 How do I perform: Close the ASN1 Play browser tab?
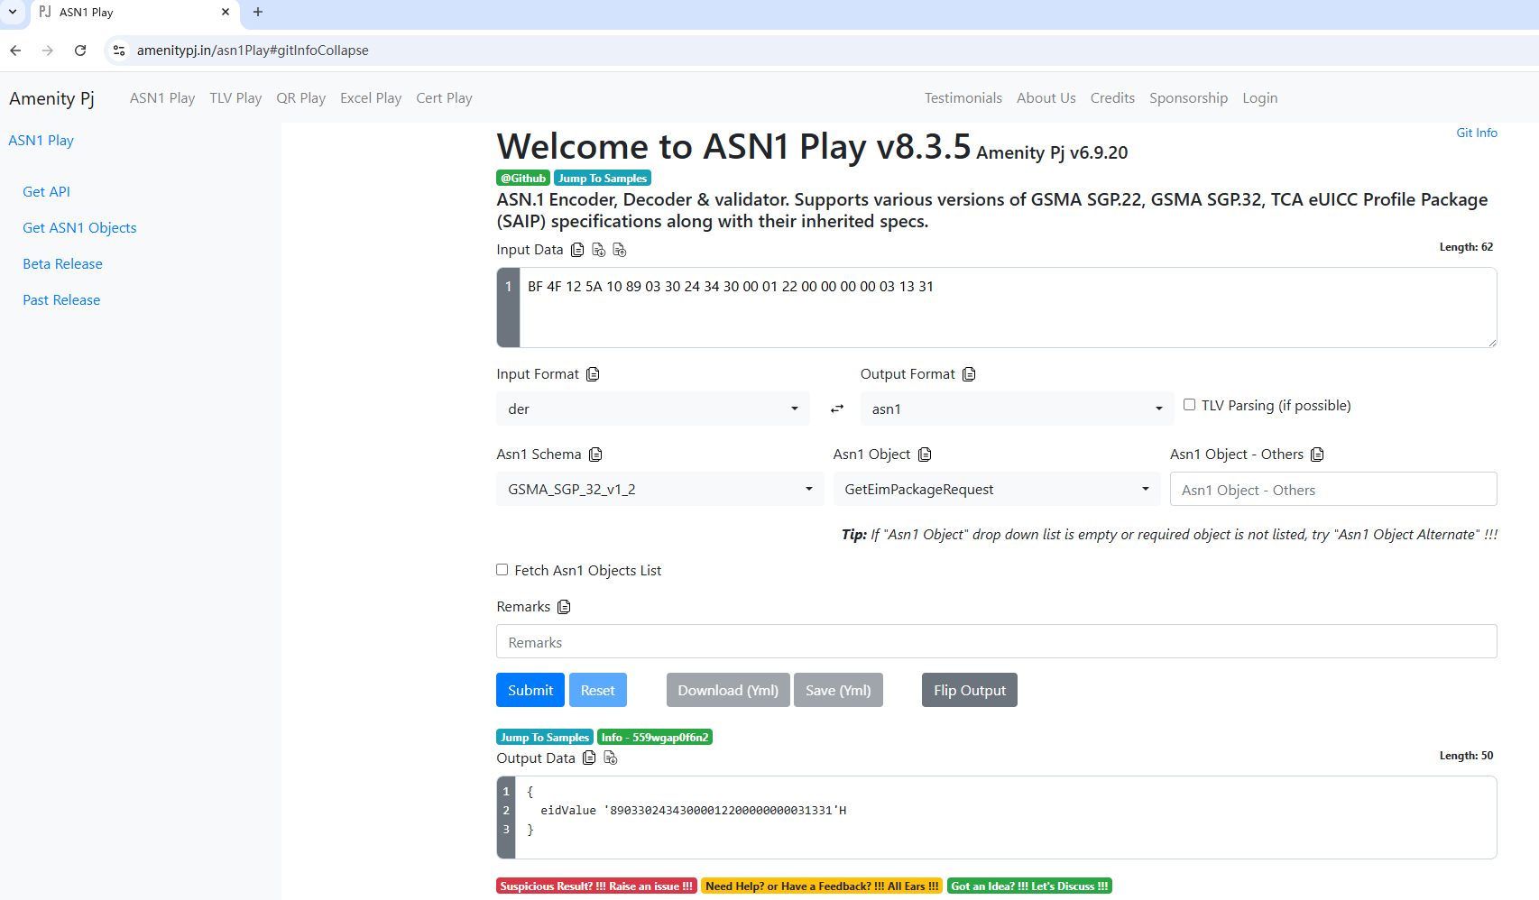[x=226, y=13]
